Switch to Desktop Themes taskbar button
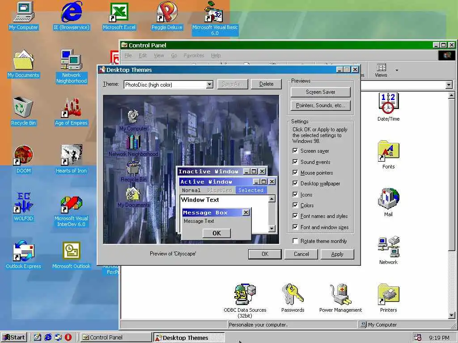The image size is (458, 343). (189, 338)
